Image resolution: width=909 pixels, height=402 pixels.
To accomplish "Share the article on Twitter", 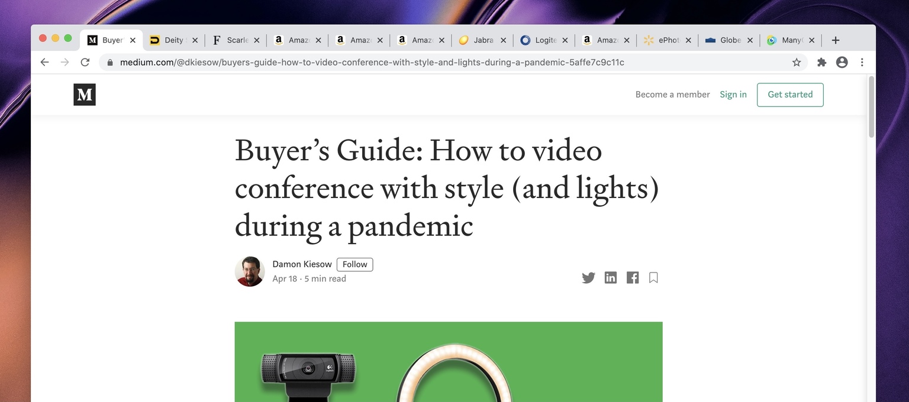I will pos(588,278).
